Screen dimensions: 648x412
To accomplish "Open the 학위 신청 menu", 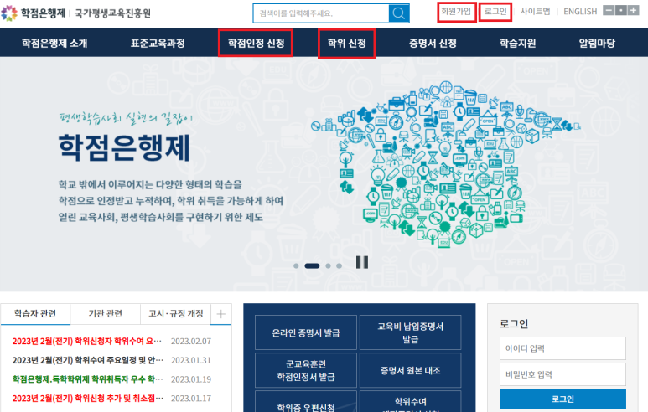I will click(x=347, y=43).
